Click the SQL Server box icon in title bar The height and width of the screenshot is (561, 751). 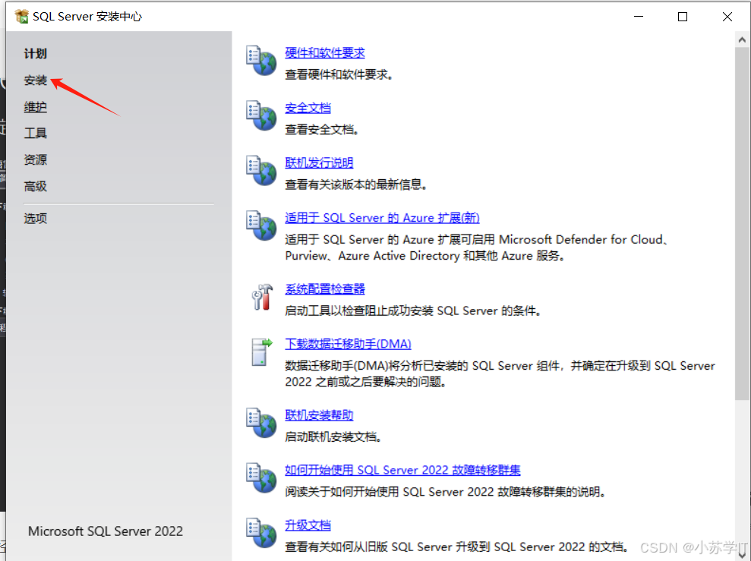coord(21,16)
